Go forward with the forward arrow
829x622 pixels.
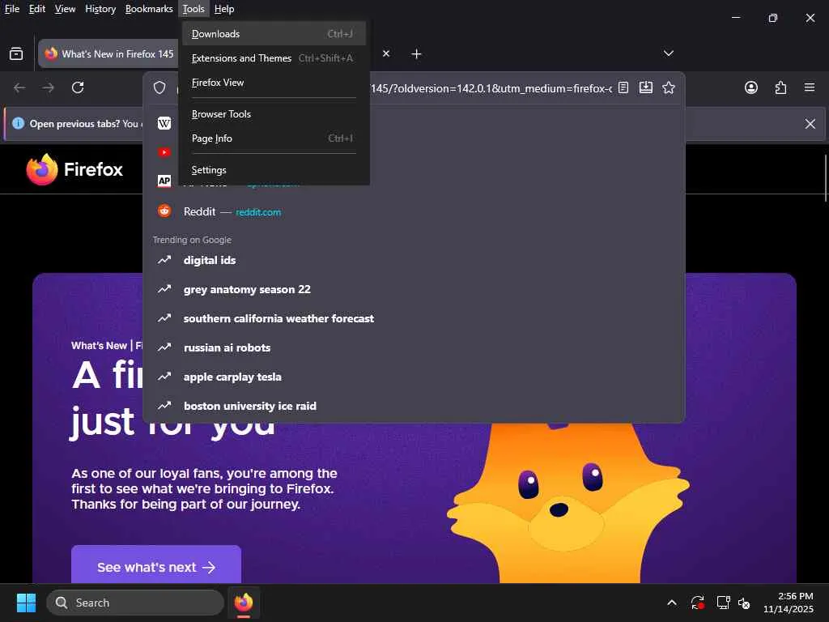(x=49, y=87)
